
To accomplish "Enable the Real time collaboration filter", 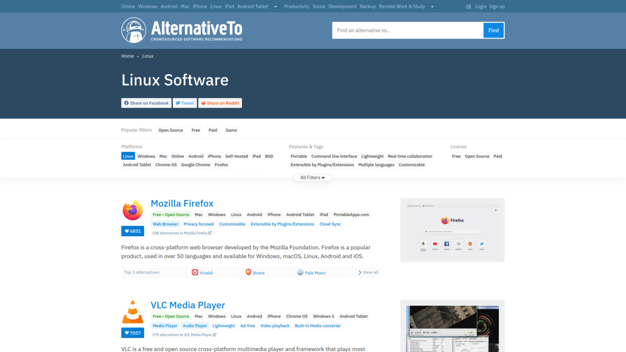I will 410,156.
